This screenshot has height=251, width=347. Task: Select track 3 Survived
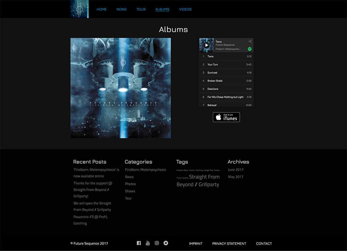click(x=226, y=72)
